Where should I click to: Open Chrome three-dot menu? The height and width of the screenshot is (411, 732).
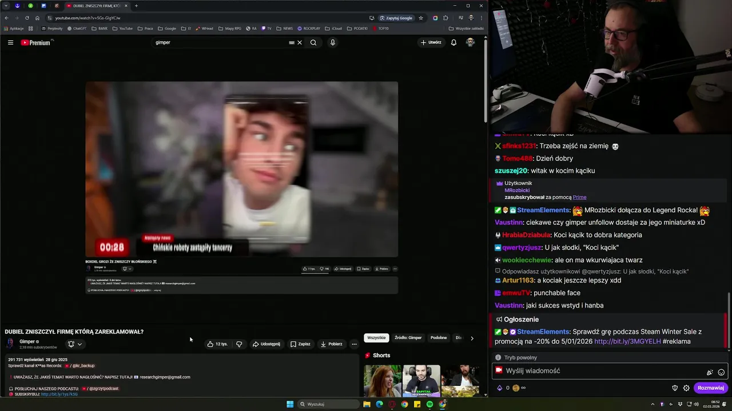click(481, 18)
